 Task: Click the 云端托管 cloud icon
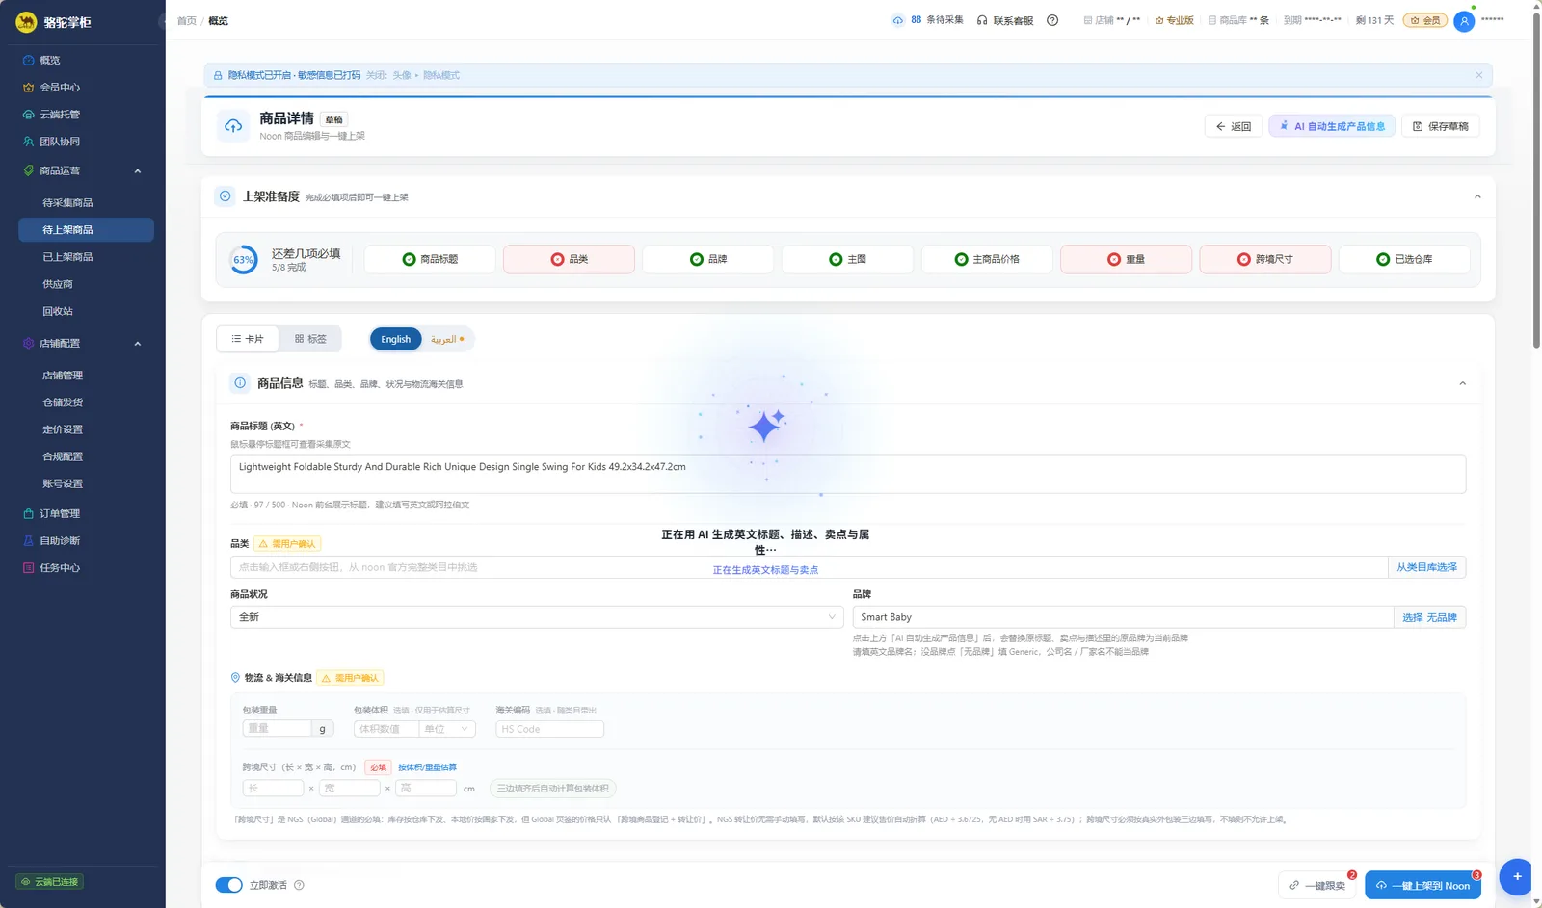pos(28,115)
